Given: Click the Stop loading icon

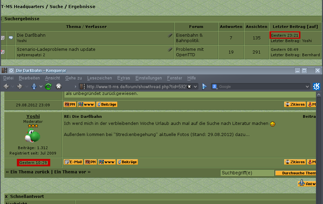Looking at the screenshot, I should (x=59, y=87).
